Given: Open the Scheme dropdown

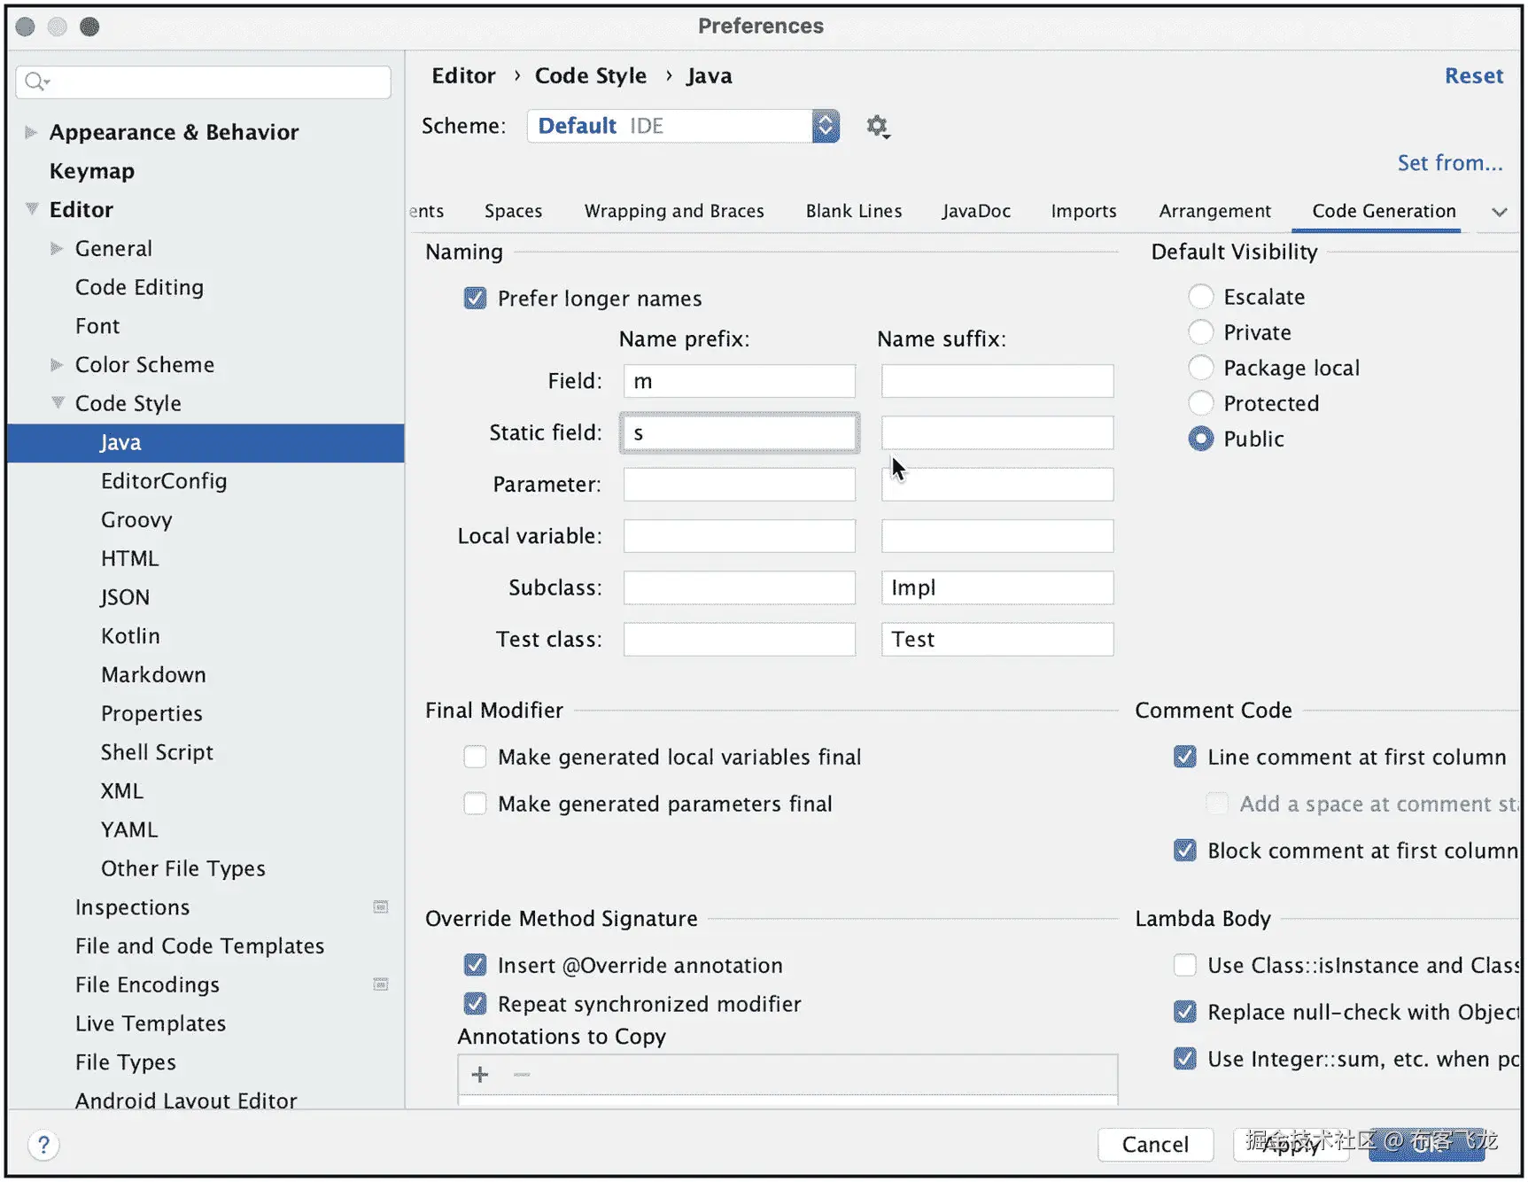Looking at the screenshot, I should [x=825, y=126].
